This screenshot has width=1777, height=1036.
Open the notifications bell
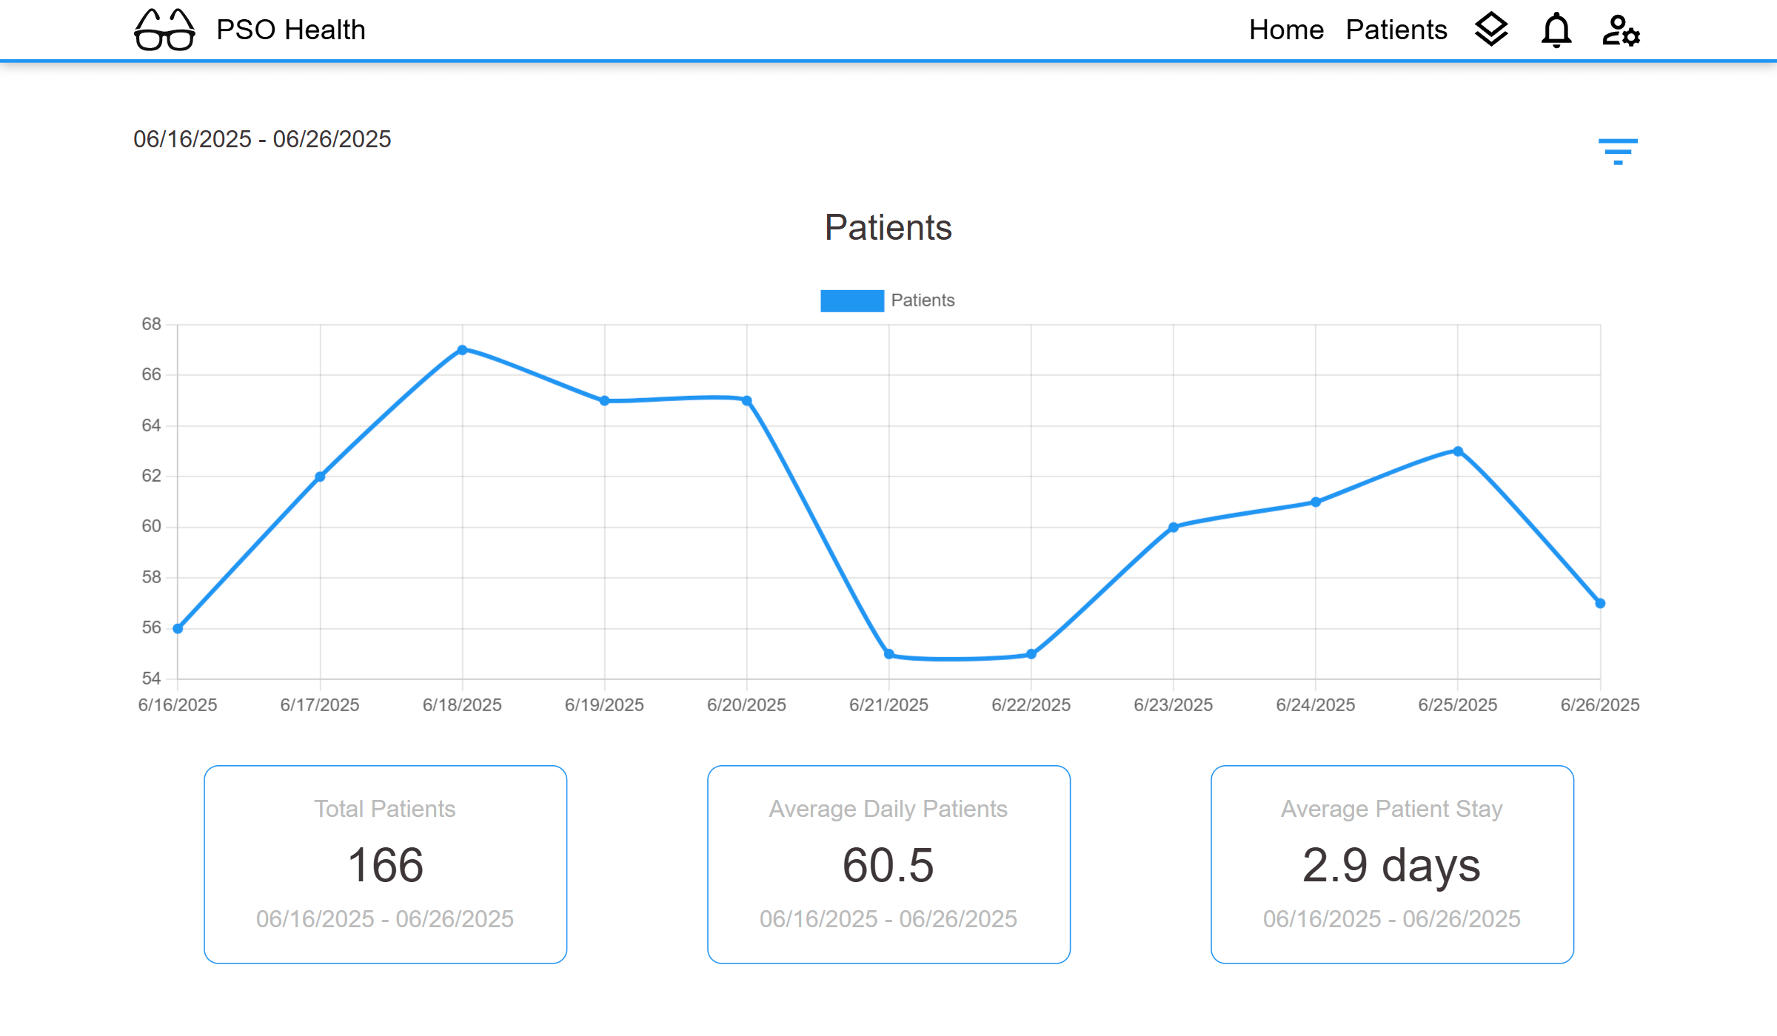[x=1556, y=30]
